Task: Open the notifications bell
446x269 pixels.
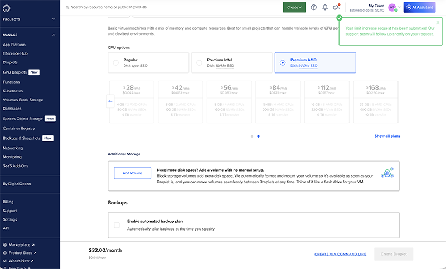Action: pyautogui.click(x=325, y=7)
